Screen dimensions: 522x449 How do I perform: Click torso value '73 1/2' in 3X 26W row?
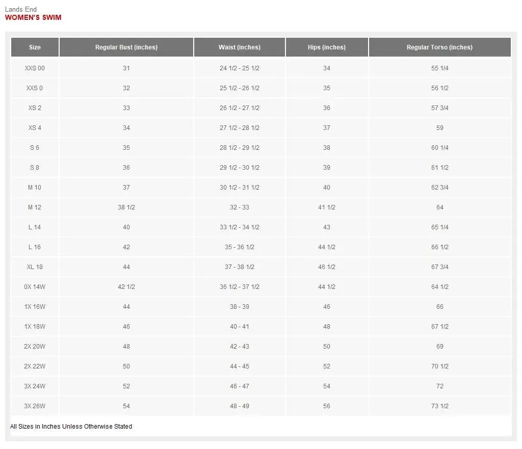tap(439, 406)
